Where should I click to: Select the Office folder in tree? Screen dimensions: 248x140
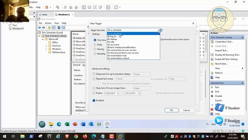55,42
